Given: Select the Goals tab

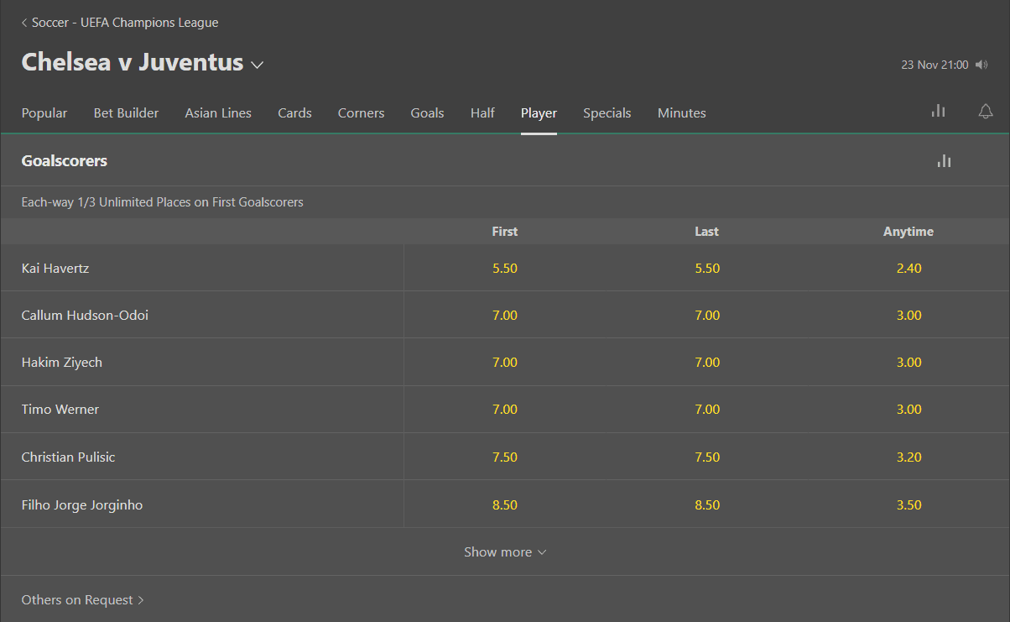Looking at the screenshot, I should pos(427,113).
